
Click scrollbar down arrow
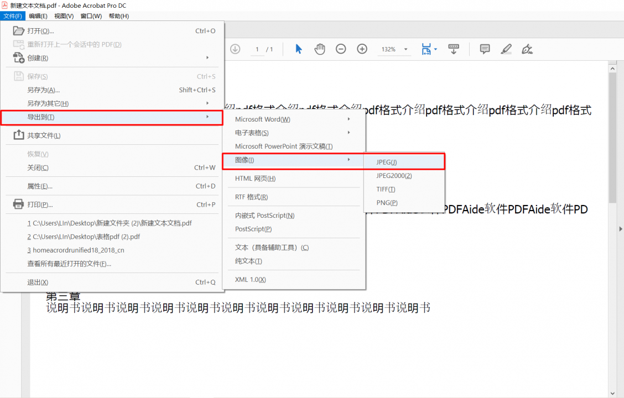[x=612, y=393]
